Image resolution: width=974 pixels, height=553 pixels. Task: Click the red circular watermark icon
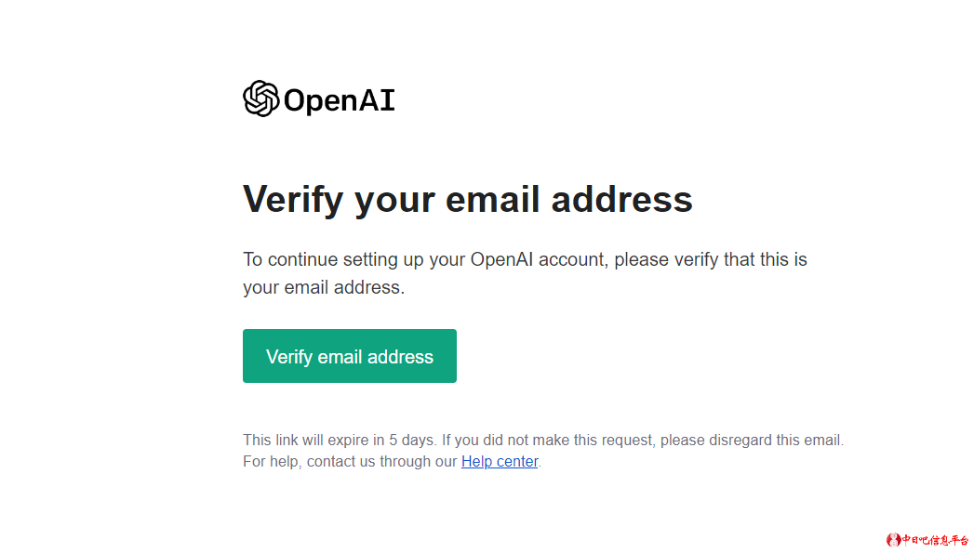coord(893,540)
